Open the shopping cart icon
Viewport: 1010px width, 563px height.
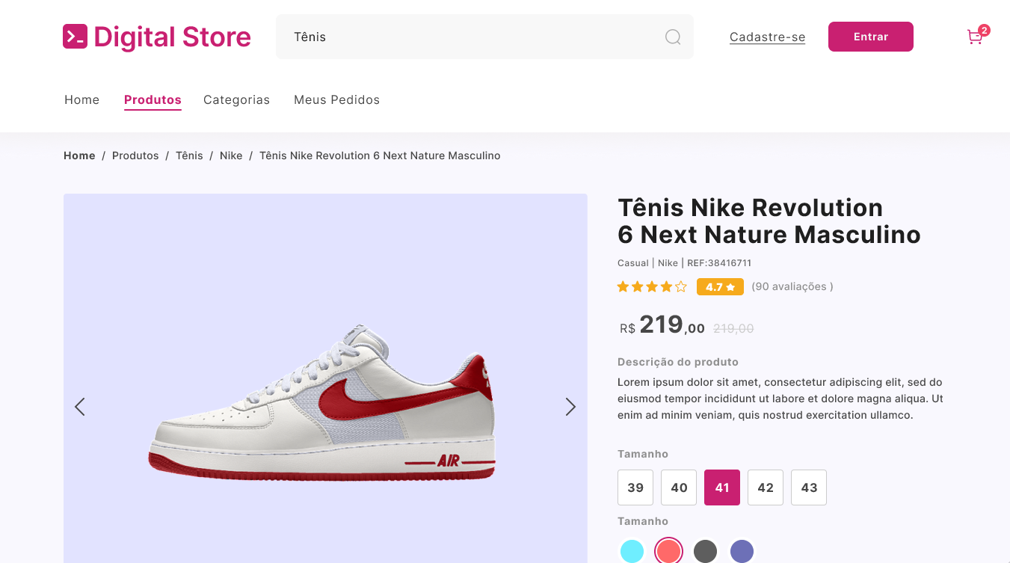(x=974, y=37)
